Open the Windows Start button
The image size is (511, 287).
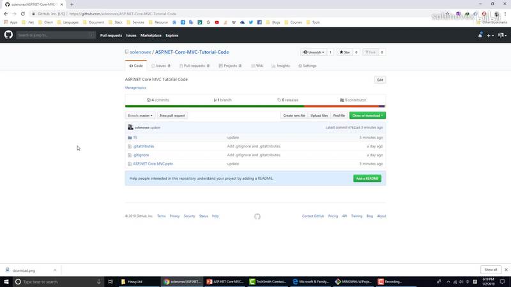pos(6,281)
